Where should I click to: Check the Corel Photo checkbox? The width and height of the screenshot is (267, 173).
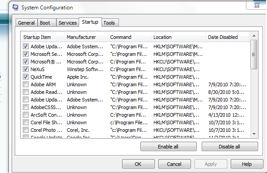(x=25, y=130)
